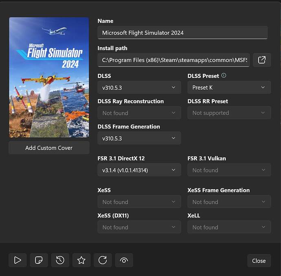The height and width of the screenshot is (276, 281).
Task: Open the DLSS version v310.5.3 dropdown
Action: pos(139,87)
